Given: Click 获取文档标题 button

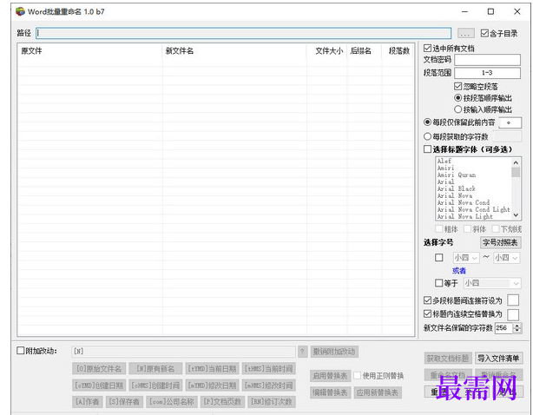Looking at the screenshot, I should (x=448, y=359).
